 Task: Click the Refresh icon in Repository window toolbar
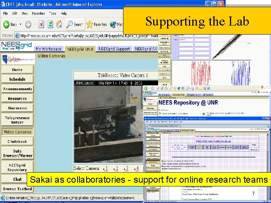click(162, 88)
